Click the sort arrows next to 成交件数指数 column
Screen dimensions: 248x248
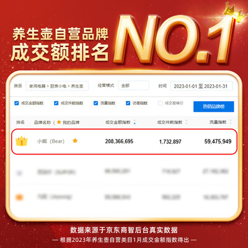point(187,122)
